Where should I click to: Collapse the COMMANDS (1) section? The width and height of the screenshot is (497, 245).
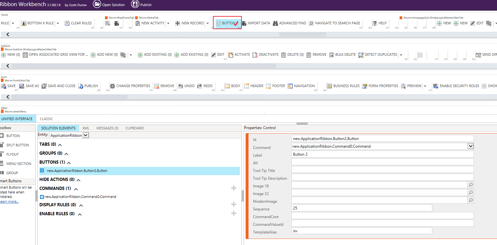click(x=76, y=189)
